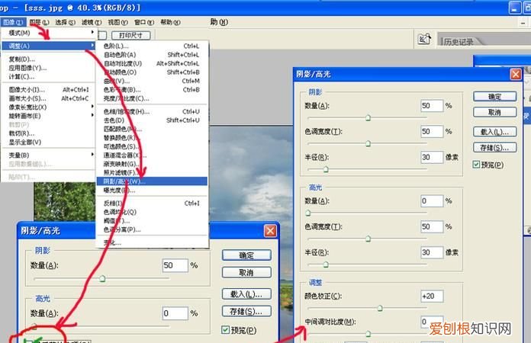This screenshot has height=343, width=531.
Task: Click 阴影 色调宽度 slider handle in expanded dialog
Action: [x=368, y=143]
